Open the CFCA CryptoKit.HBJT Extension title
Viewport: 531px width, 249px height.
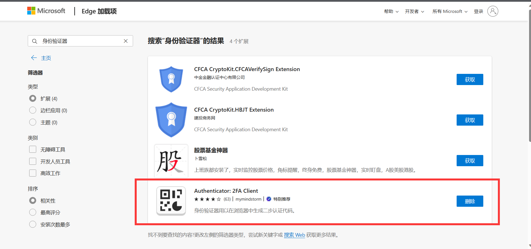234,110
